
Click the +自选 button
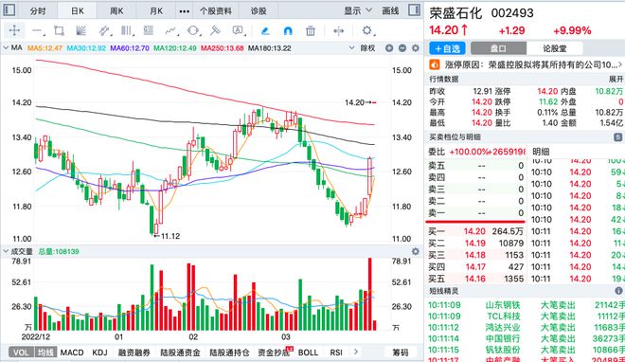coord(447,48)
